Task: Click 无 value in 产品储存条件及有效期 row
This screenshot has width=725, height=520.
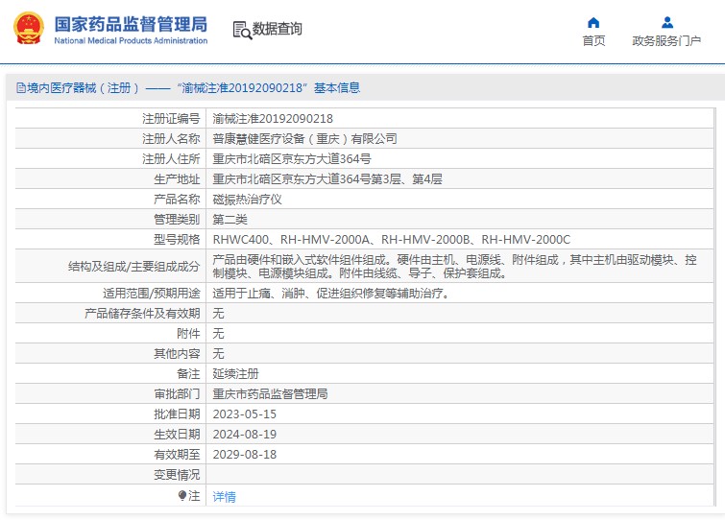Action: [x=218, y=314]
